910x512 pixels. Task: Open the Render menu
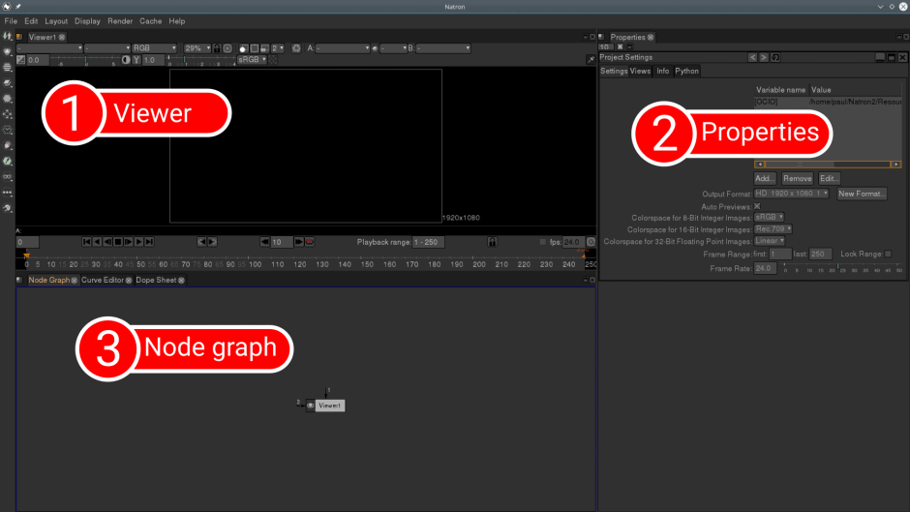120,20
